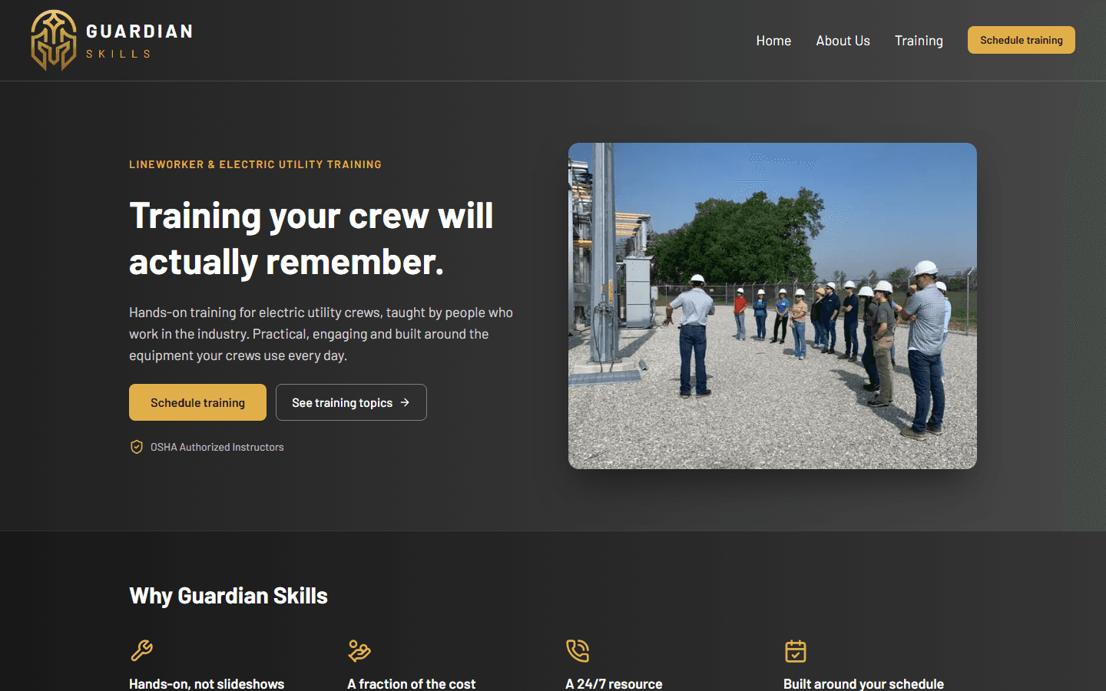Click the 'A 24/7 resource' title
1106x691 pixels.
pos(614,683)
